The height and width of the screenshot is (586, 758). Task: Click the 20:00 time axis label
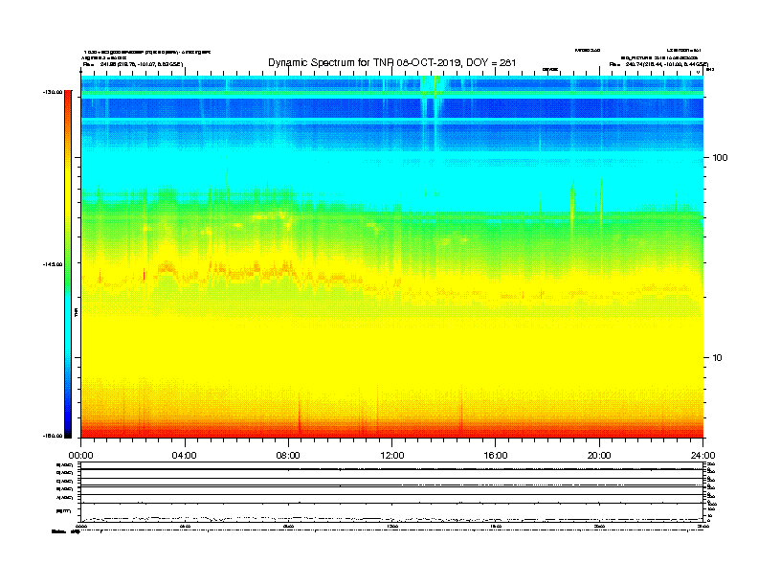pos(599,456)
